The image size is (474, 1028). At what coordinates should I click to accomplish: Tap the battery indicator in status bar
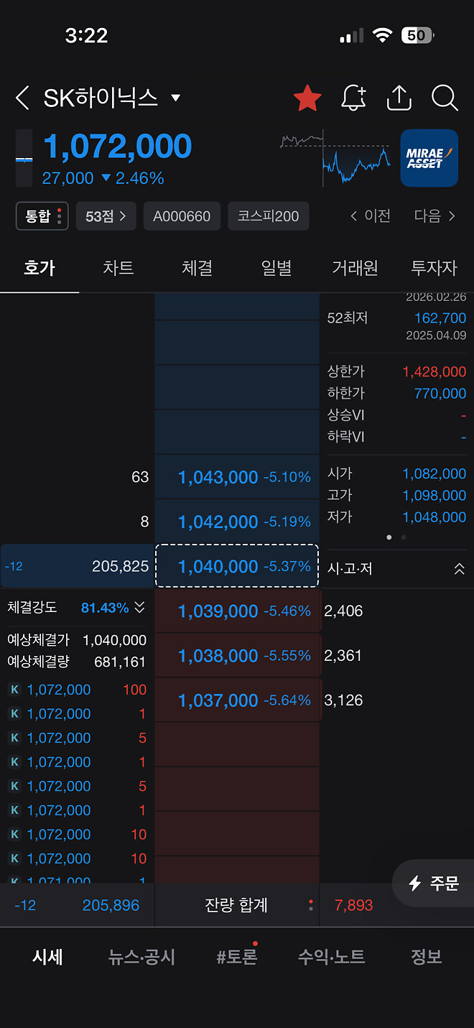tap(417, 35)
